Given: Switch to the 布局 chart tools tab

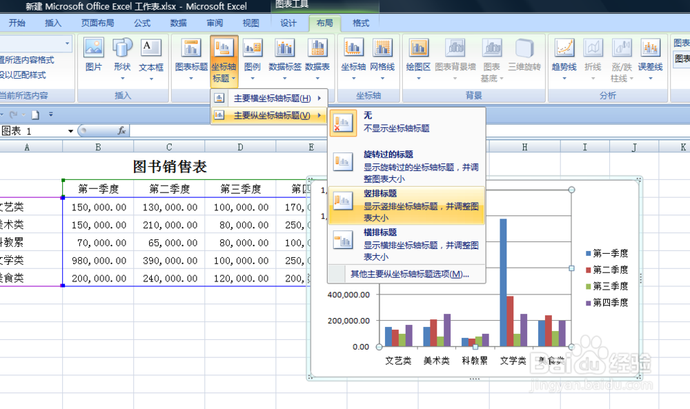Looking at the screenshot, I should (x=325, y=23).
